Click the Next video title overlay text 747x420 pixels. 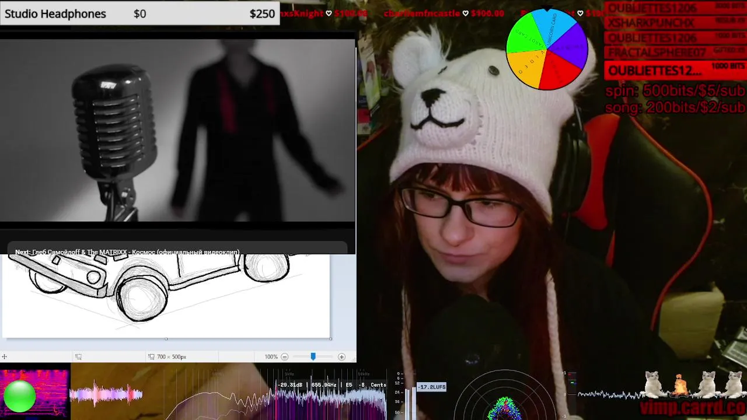click(127, 252)
